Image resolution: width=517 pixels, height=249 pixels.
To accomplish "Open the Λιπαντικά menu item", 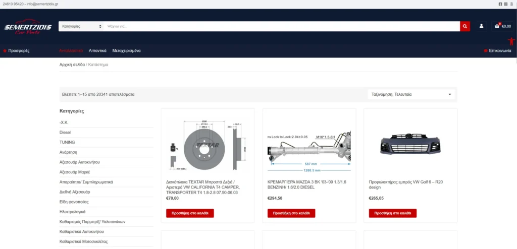I will coord(97,51).
